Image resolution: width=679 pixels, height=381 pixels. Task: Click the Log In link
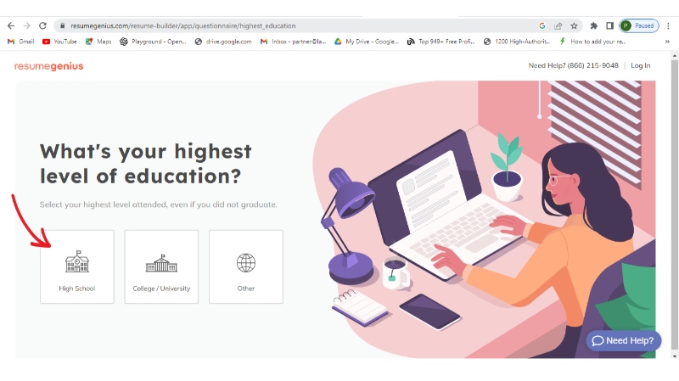point(641,66)
